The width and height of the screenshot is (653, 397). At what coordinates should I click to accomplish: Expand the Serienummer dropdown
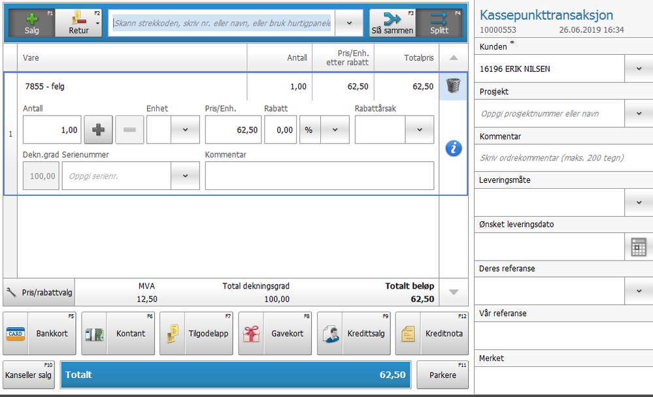pyautogui.click(x=185, y=176)
